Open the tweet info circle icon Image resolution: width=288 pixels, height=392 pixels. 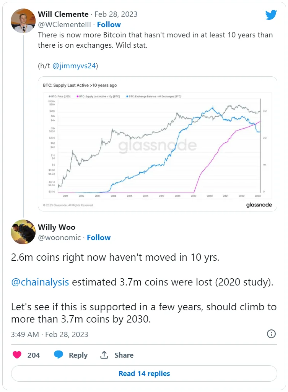(271, 334)
